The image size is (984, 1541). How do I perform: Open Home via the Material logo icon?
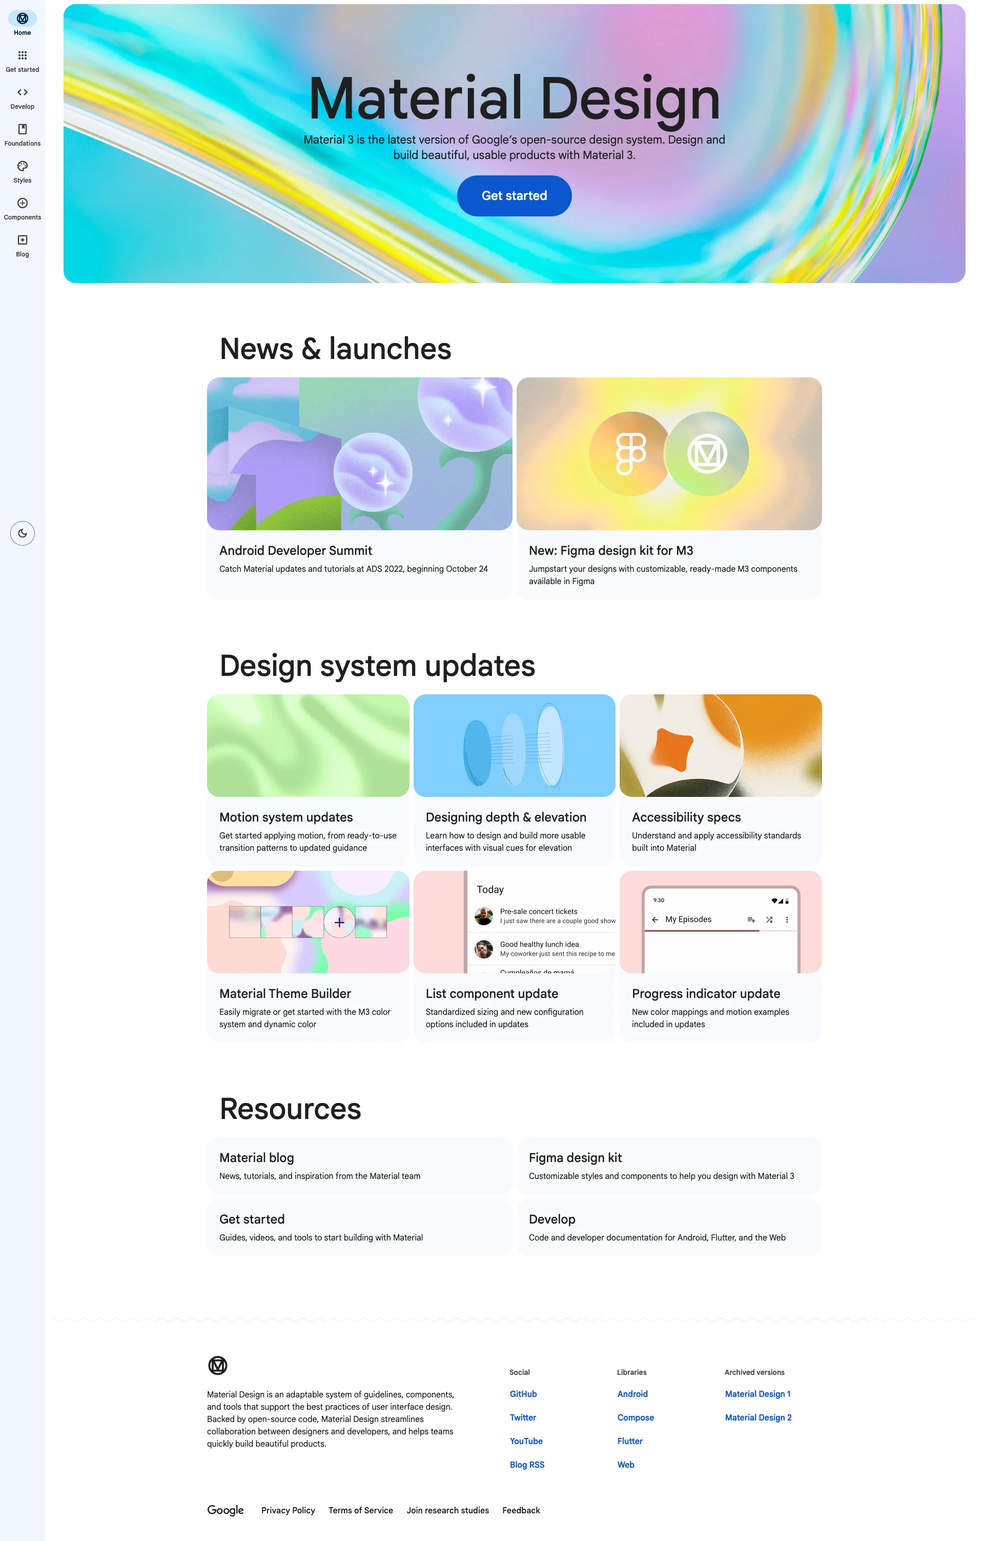coord(23,18)
